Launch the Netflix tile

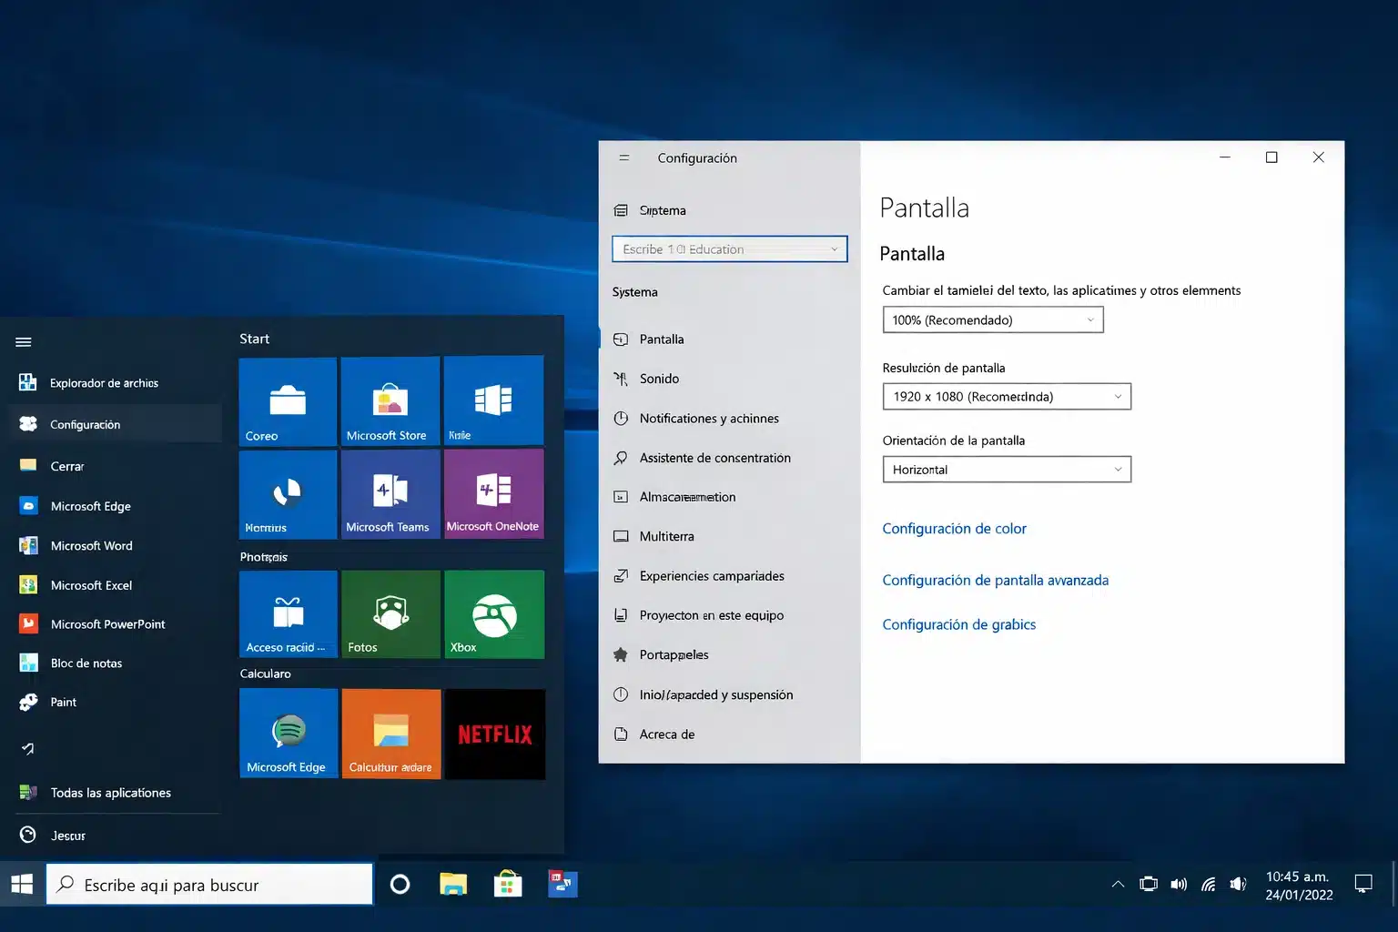494,734
